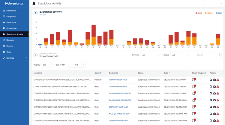
Task: Click the remediate medkit icon in second row
Action: [x=214, y=87]
